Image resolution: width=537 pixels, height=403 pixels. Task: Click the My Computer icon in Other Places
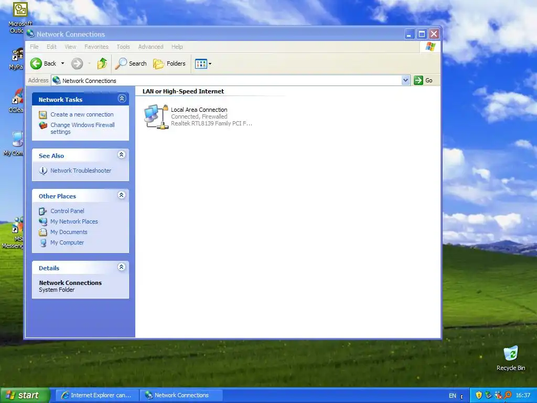click(43, 242)
